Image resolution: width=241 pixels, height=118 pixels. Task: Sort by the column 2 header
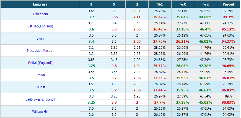(x=137, y=4)
